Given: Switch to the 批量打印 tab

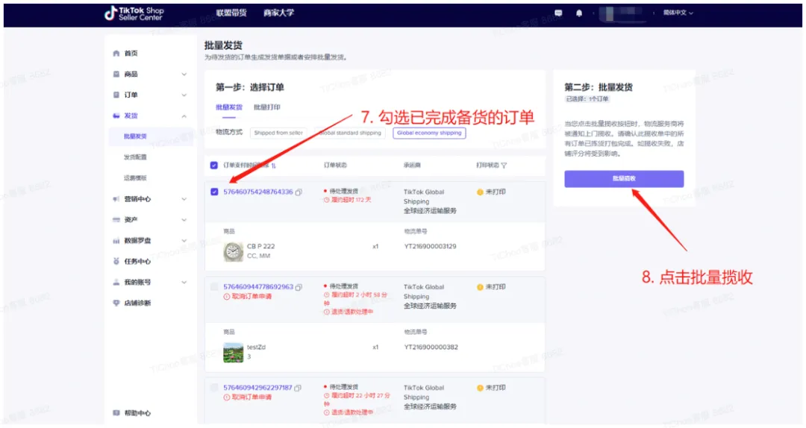Looking at the screenshot, I should (x=266, y=107).
